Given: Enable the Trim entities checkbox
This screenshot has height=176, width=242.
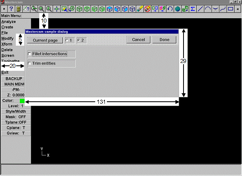Looking at the screenshot, I should pyautogui.click(x=29, y=63).
